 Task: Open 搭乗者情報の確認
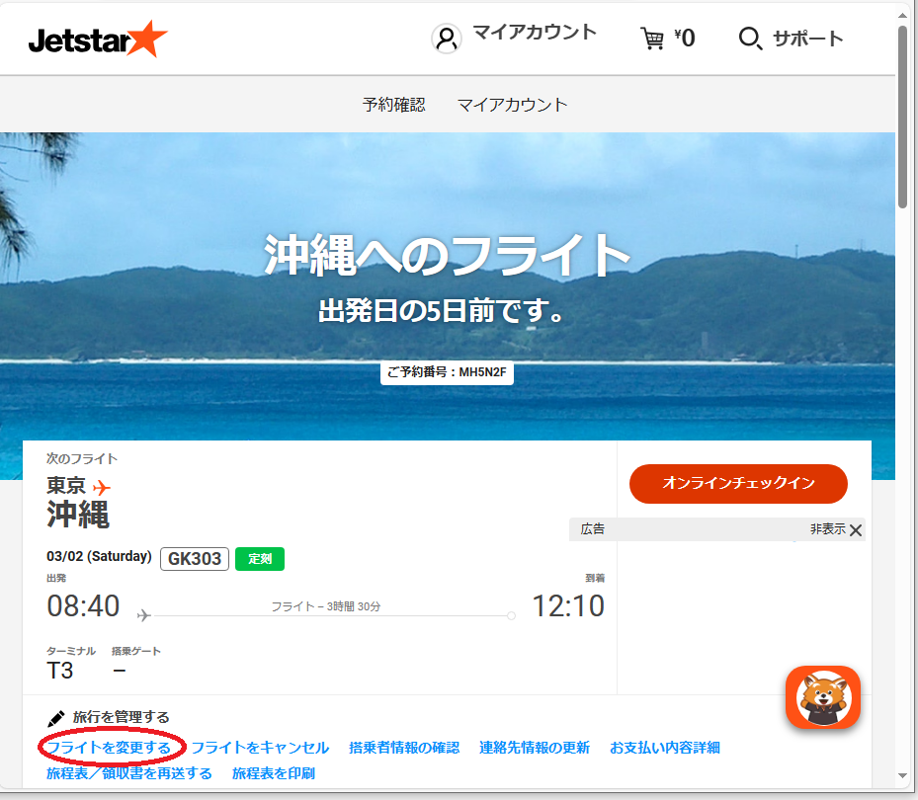[x=404, y=748]
